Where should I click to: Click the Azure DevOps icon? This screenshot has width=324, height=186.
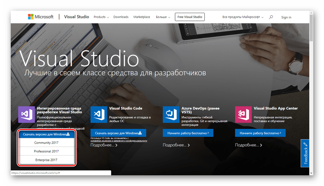[171, 114]
